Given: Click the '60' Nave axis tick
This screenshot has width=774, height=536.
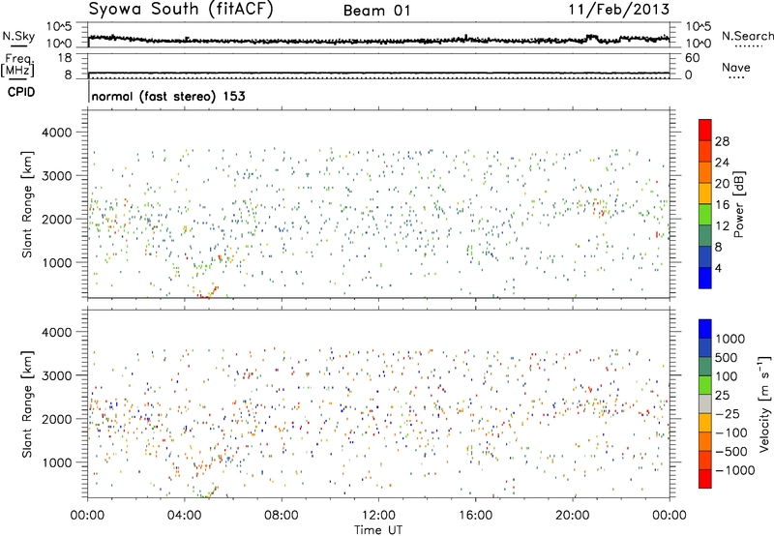Looking at the screenshot, I should point(692,58).
